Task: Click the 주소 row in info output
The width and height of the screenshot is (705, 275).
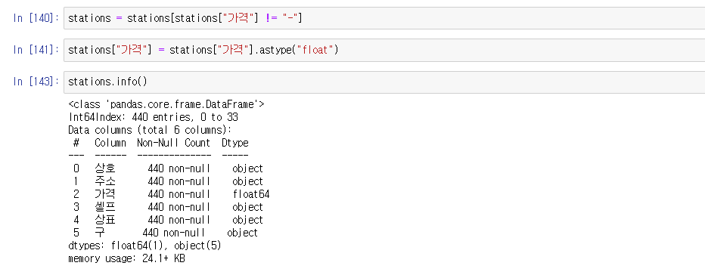Action: 166,181
